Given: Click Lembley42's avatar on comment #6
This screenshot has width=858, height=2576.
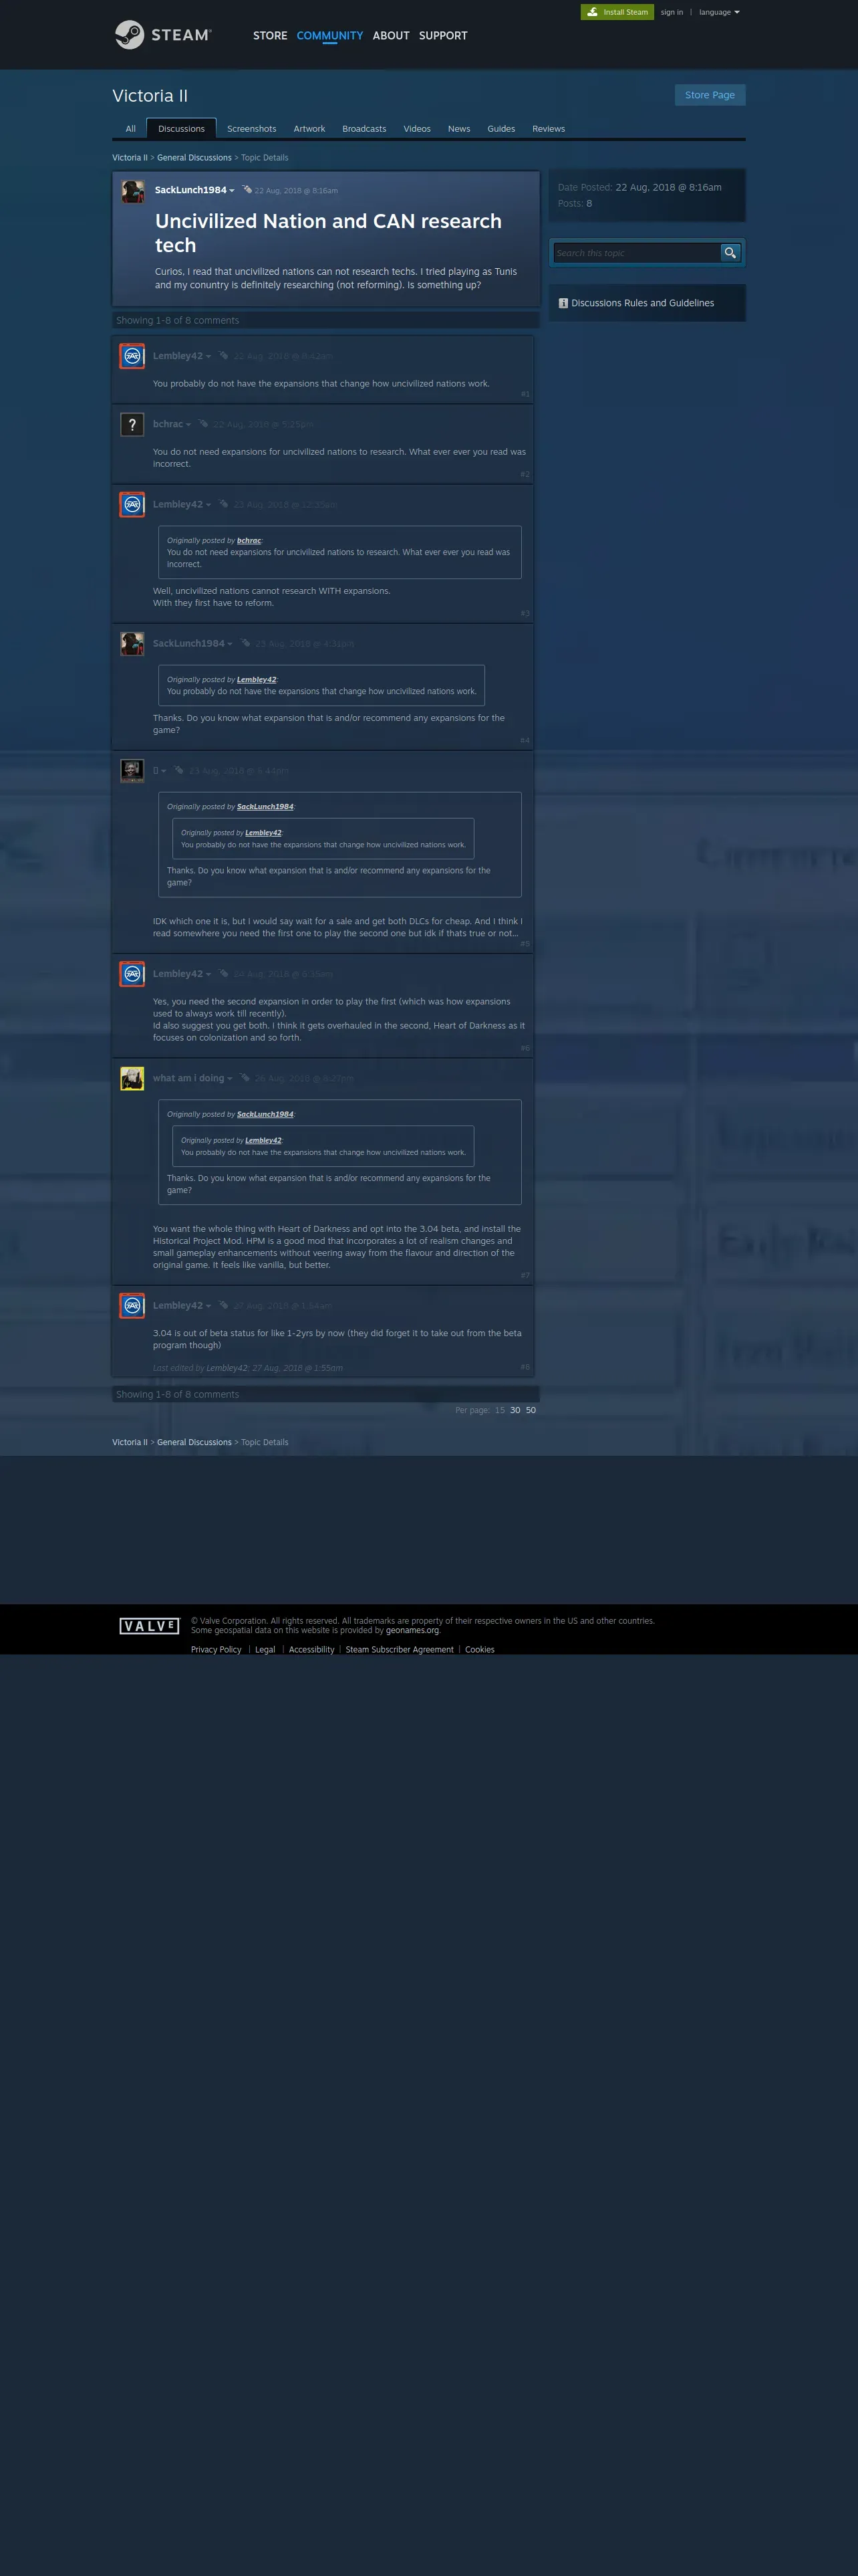Looking at the screenshot, I should click(x=132, y=974).
